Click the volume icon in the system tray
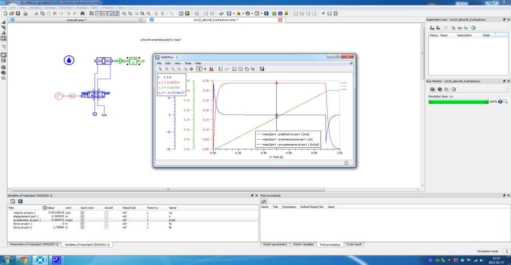Viewport: 511px width, 265px height. pos(482,260)
